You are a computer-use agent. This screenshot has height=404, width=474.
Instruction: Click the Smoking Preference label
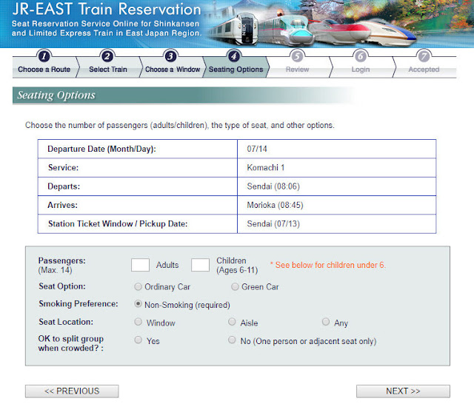pyautogui.click(x=79, y=304)
